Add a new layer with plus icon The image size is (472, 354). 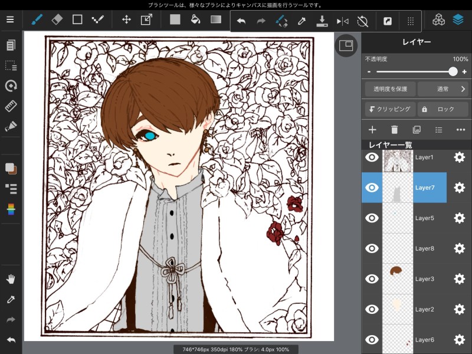click(372, 130)
